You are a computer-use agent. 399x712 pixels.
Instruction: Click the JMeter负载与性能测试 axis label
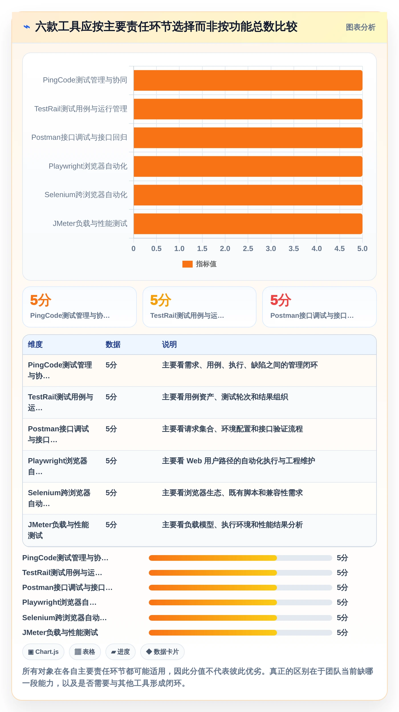[x=90, y=224]
